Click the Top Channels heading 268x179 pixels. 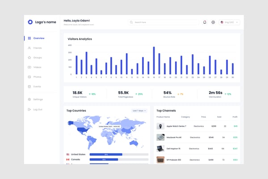point(166,111)
